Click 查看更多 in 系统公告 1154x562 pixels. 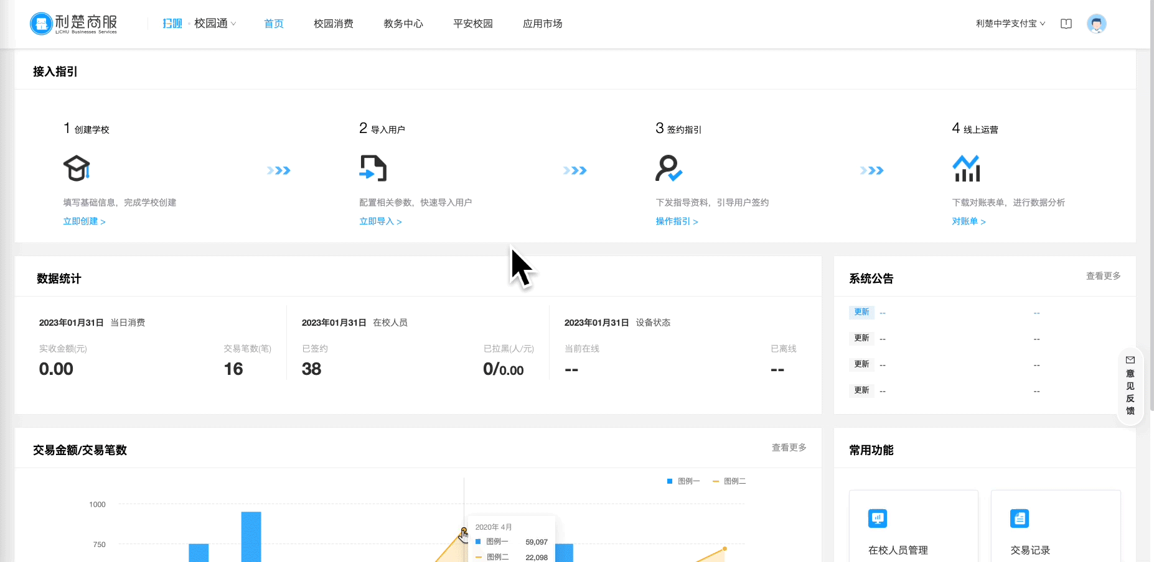pyautogui.click(x=1103, y=276)
